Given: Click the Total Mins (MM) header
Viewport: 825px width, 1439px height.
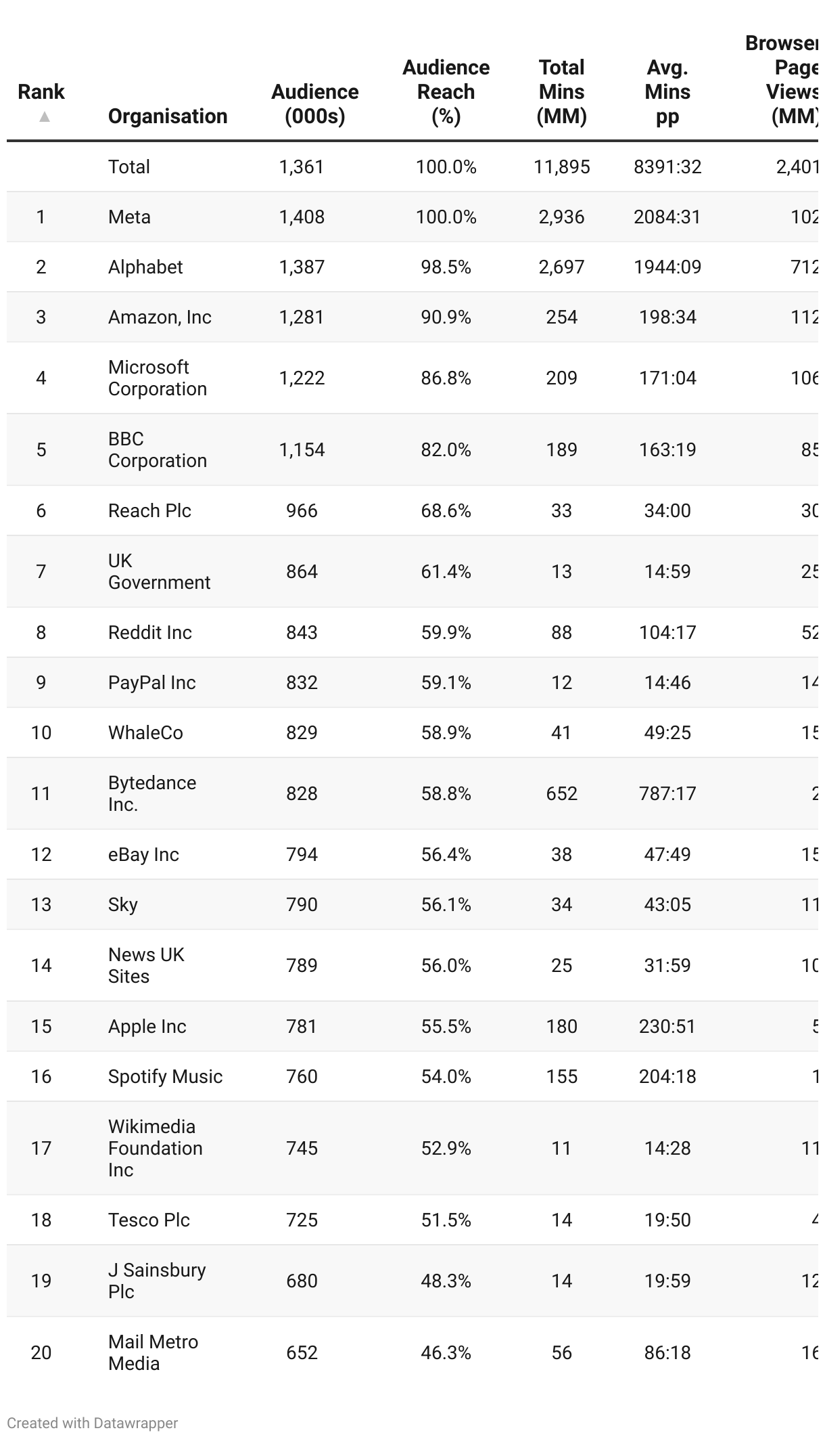Looking at the screenshot, I should pyautogui.click(x=561, y=92).
